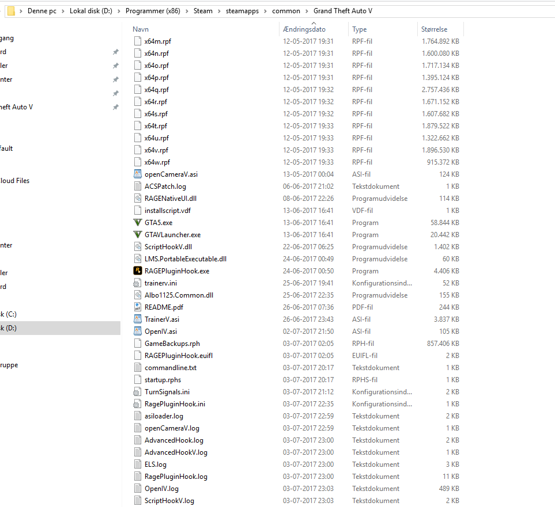Image resolution: width=555 pixels, height=514 pixels.
Task: Expand chevron after 'steamapps' breadcrumb
Action: tap(266, 11)
